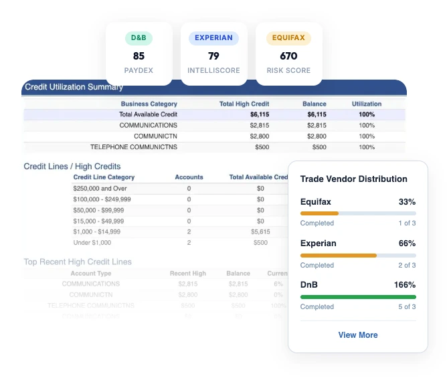Select the $50,000 - $99,999 row
The image size is (447, 390).
coord(179,210)
